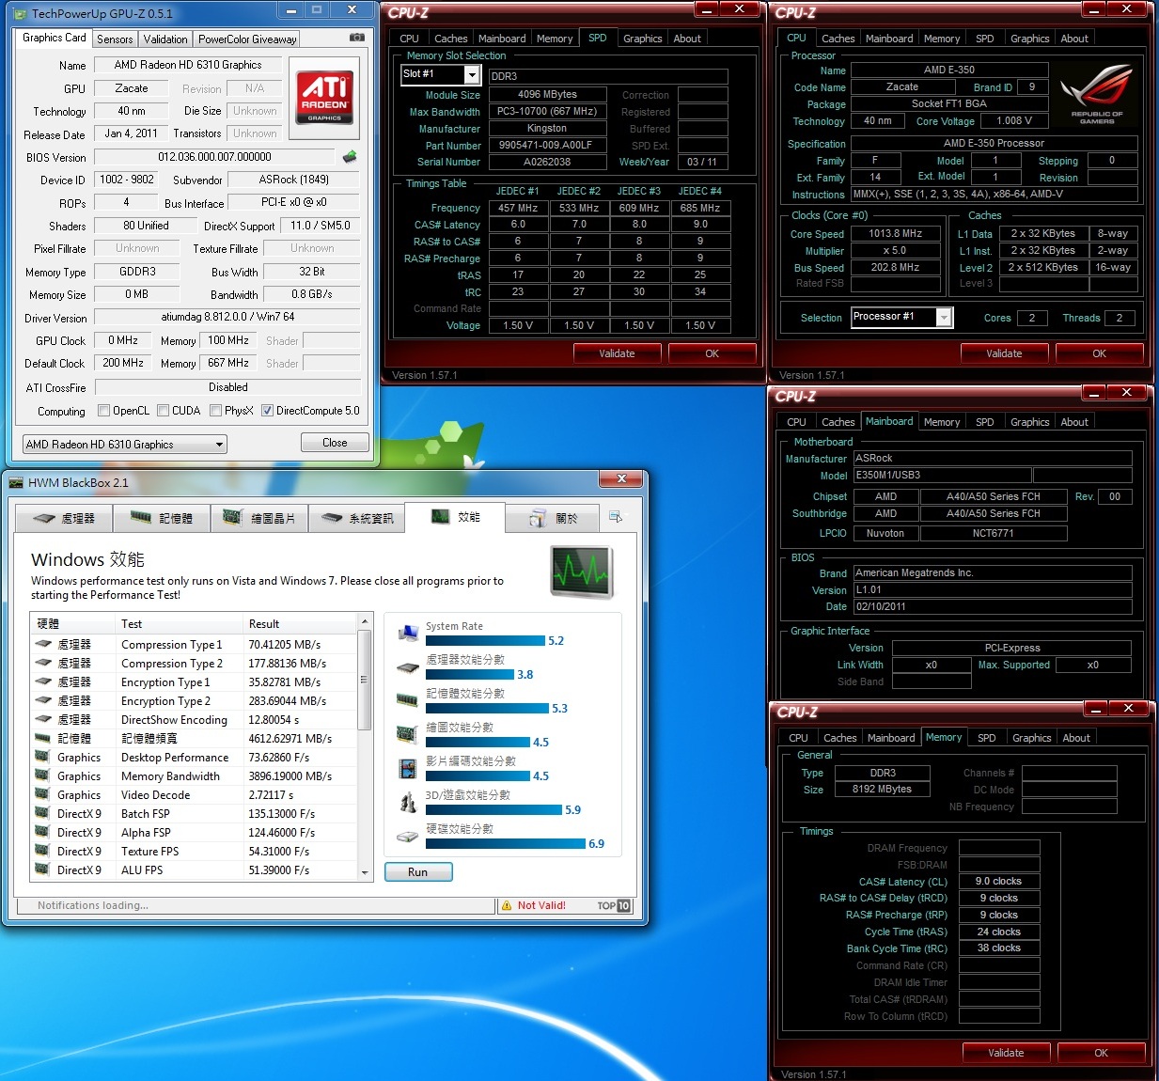The width and height of the screenshot is (1159, 1081).
Task: Click the results list scroll down arrow
Action: coord(365,872)
